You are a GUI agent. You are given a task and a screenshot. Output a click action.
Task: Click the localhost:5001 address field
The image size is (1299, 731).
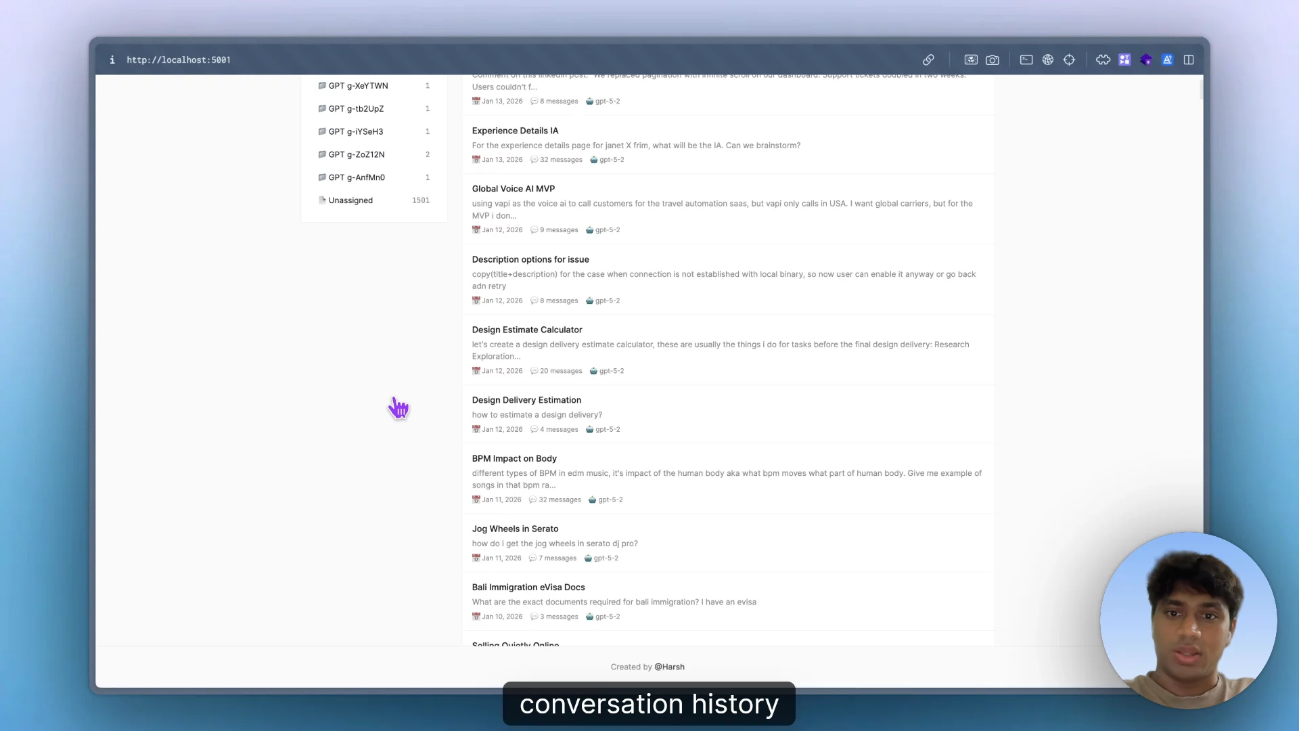coord(179,60)
